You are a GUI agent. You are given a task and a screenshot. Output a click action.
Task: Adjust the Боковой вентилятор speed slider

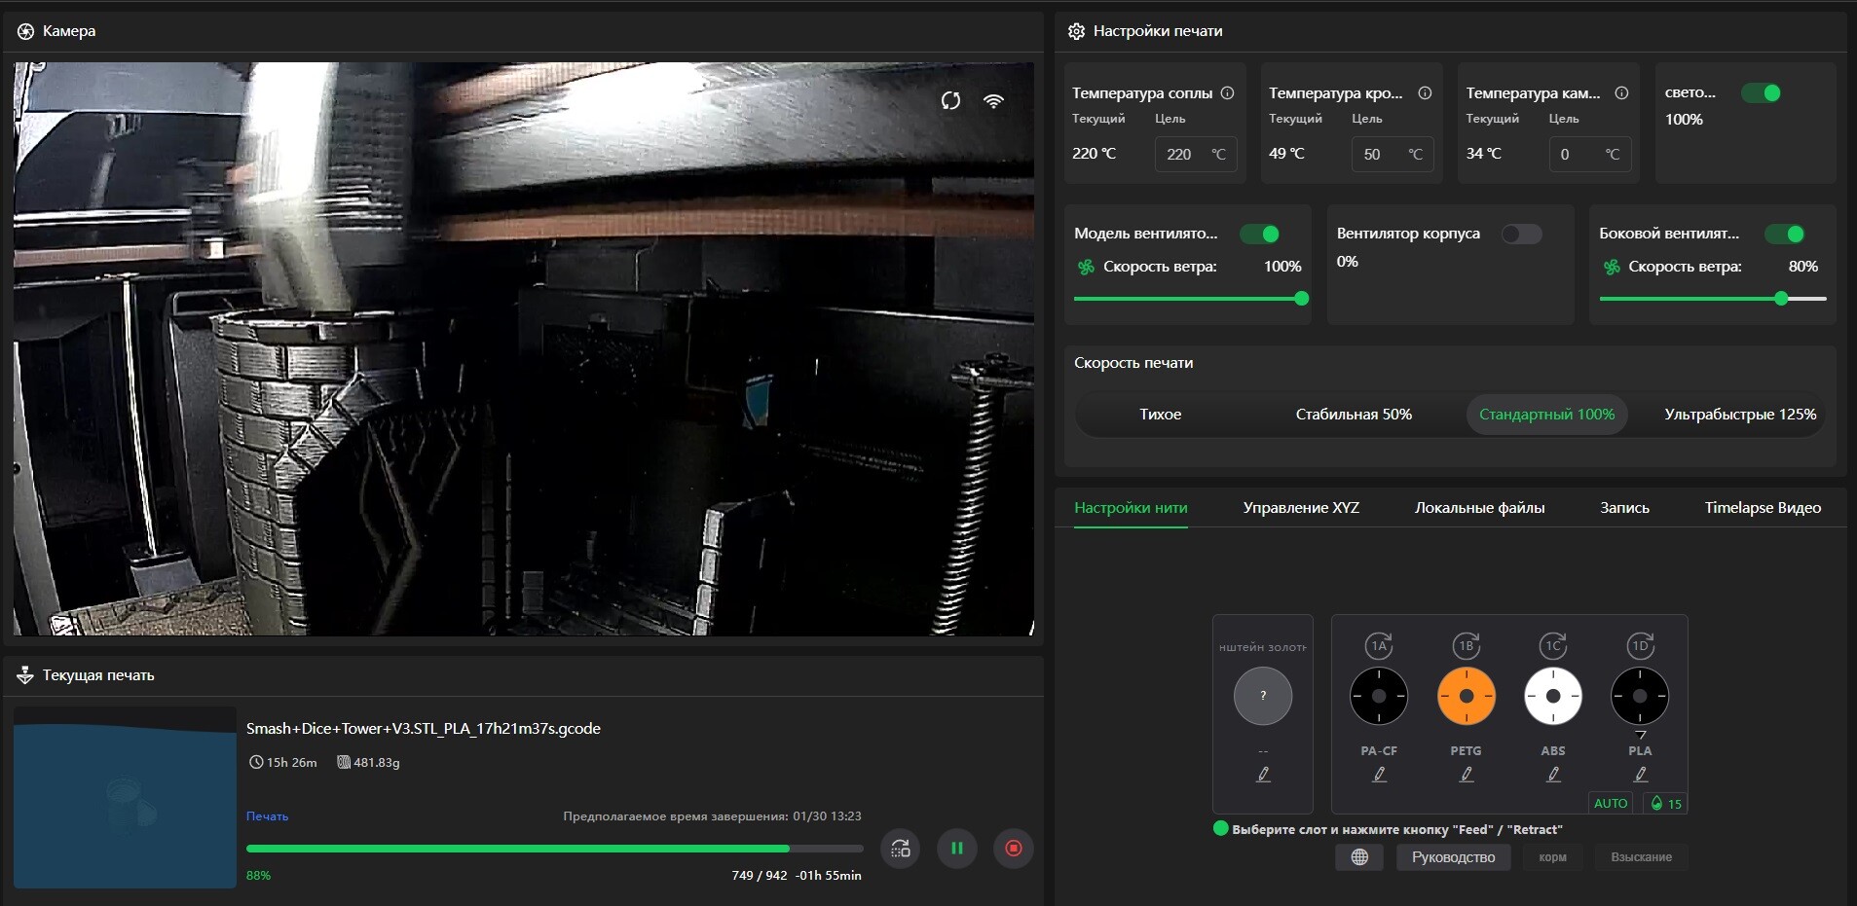click(x=1781, y=299)
